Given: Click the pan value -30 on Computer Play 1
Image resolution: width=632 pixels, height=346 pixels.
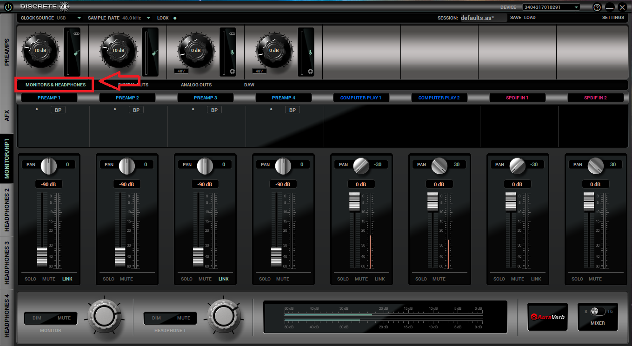Looking at the screenshot, I should coord(378,164).
